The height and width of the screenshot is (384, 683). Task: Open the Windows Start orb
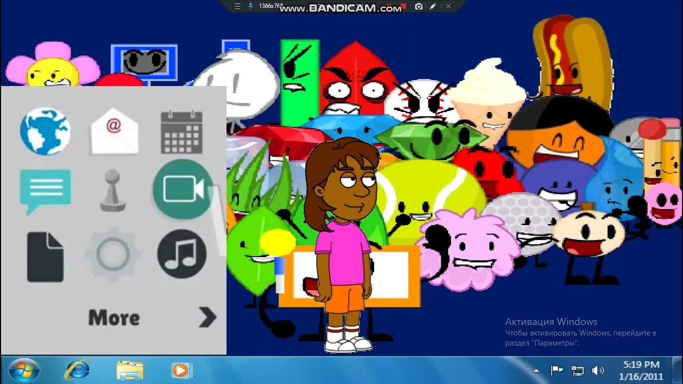point(24,370)
